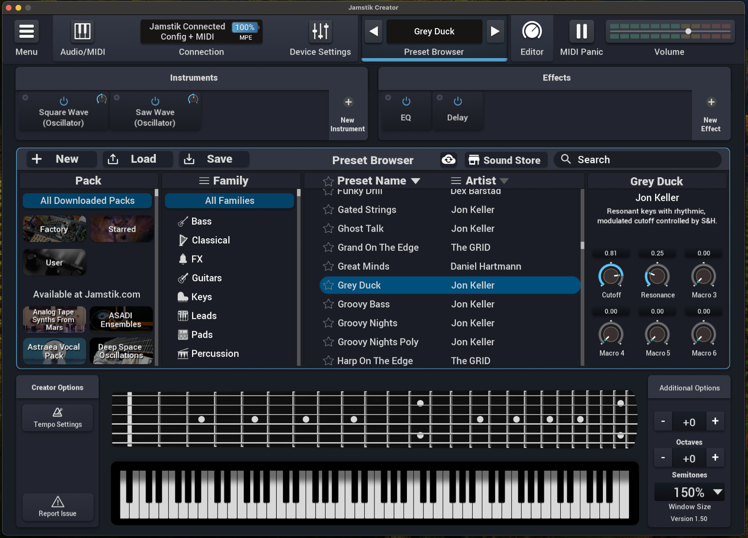The image size is (748, 538).
Task: Expand the Artist column sort arrow
Action: click(504, 181)
